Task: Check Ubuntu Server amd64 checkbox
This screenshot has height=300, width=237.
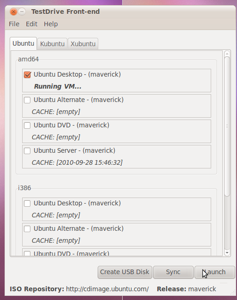Action: [x=27, y=151]
